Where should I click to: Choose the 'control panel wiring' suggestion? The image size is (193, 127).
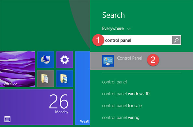pos(121,118)
